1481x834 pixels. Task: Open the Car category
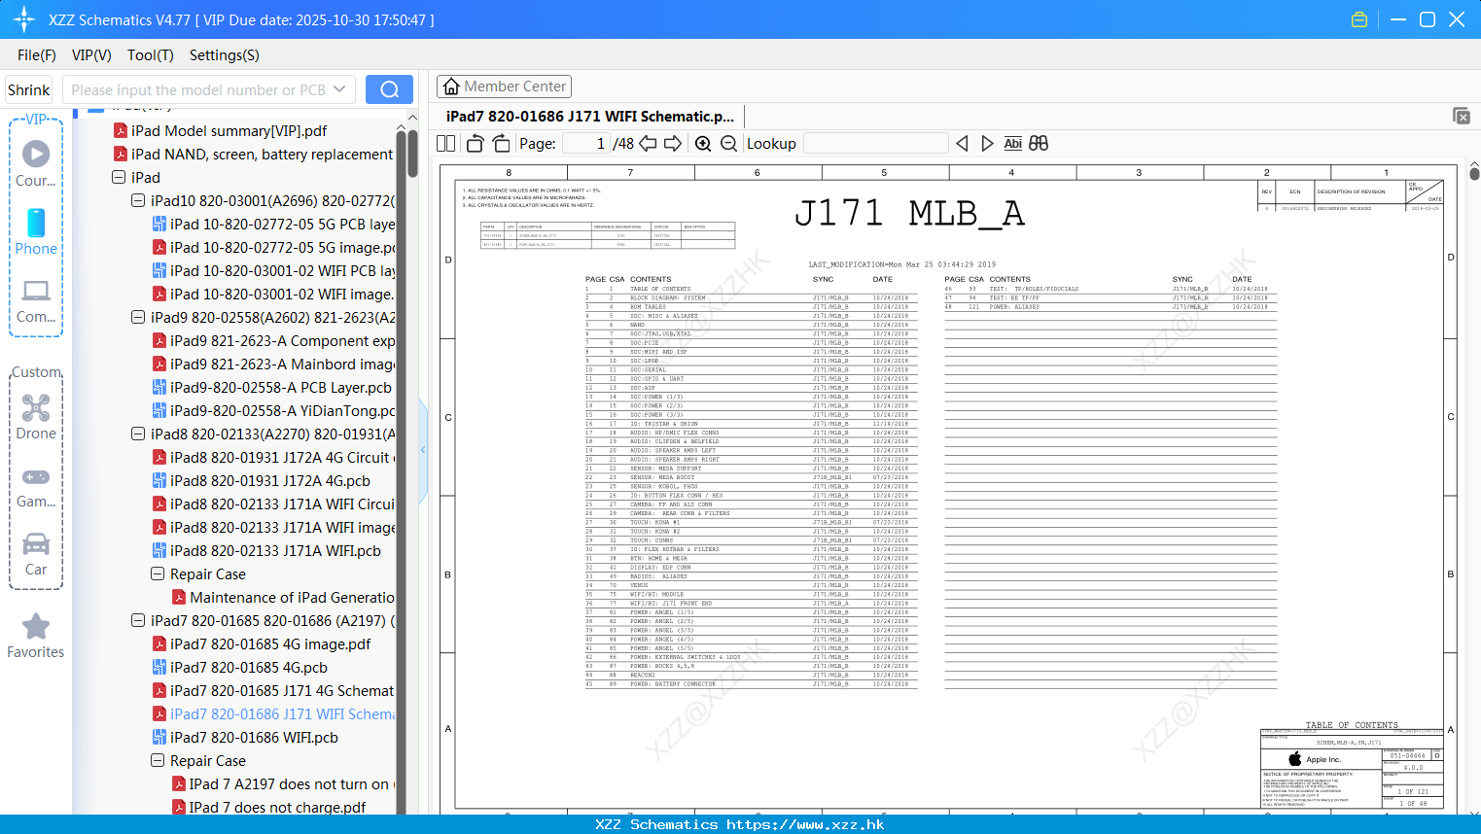[x=36, y=554]
